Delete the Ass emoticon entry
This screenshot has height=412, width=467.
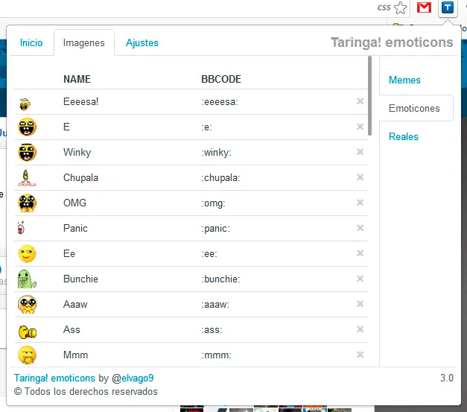point(360,329)
